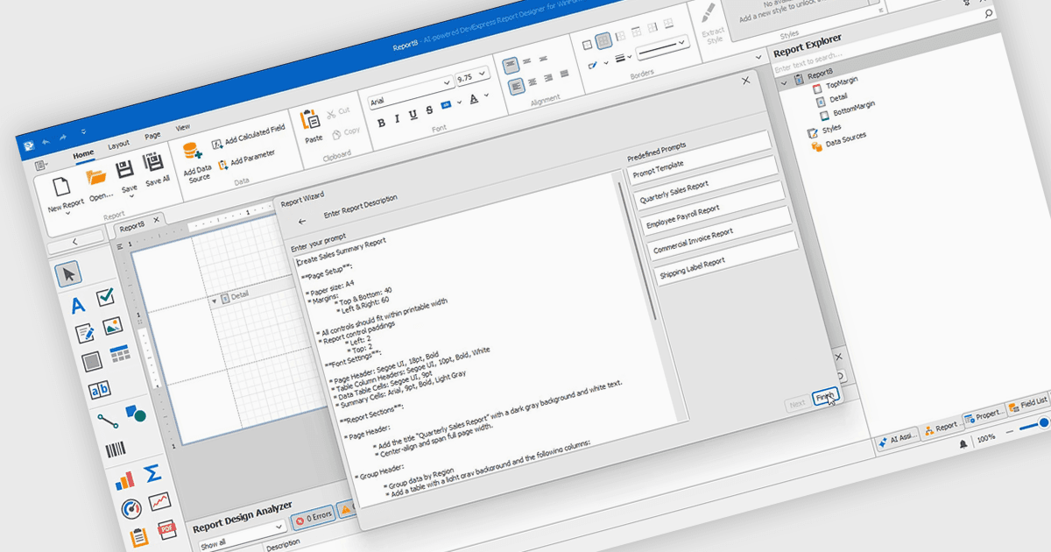Click the Paste icon

coord(310,118)
